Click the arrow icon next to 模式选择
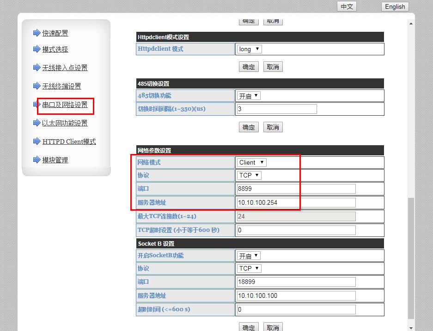The height and width of the screenshot is (331, 433). pyautogui.click(x=37, y=49)
